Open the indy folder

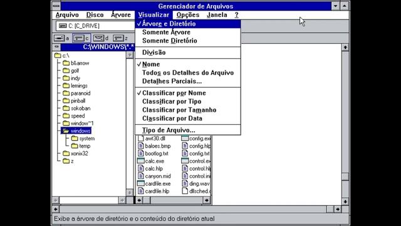tap(71, 78)
